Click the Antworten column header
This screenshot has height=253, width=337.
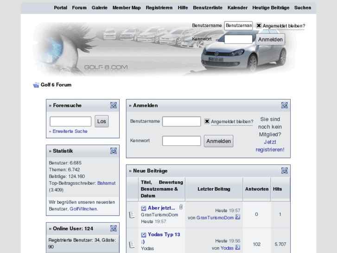257,189
